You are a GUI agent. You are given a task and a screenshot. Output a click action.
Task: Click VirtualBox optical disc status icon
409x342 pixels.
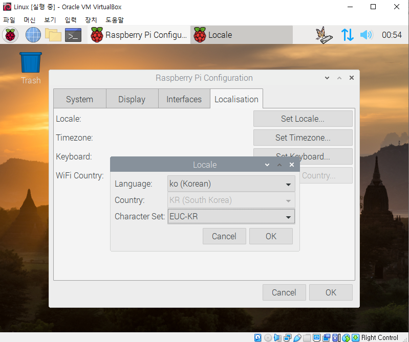tap(268, 337)
